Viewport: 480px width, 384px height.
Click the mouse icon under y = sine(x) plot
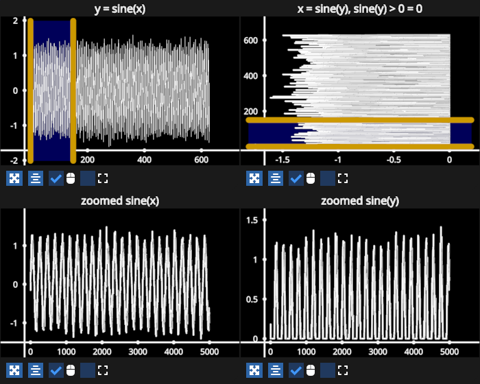click(71, 178)
